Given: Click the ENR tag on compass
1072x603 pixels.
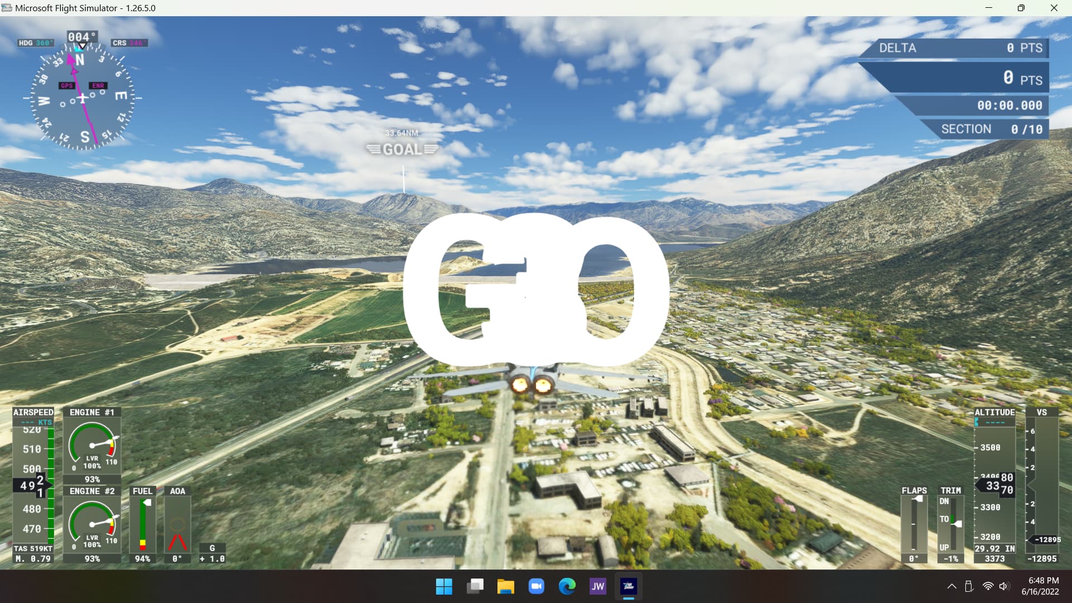Looking at the screenshot, I should coord(98,85).
